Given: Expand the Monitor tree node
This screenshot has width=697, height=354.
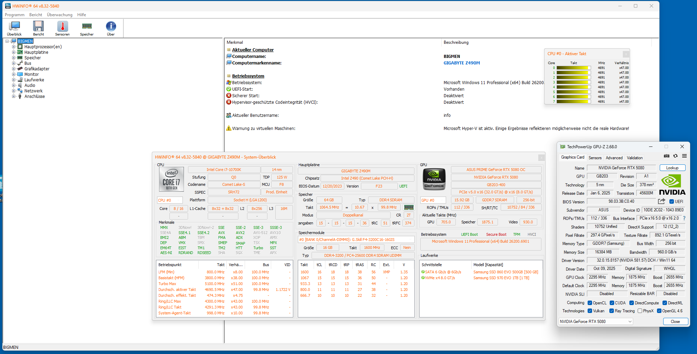Looking at the screenshot, I should coord(13,74).
